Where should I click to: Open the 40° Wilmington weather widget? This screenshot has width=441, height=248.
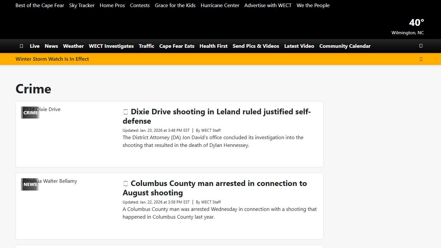click(x=408, y=26)
